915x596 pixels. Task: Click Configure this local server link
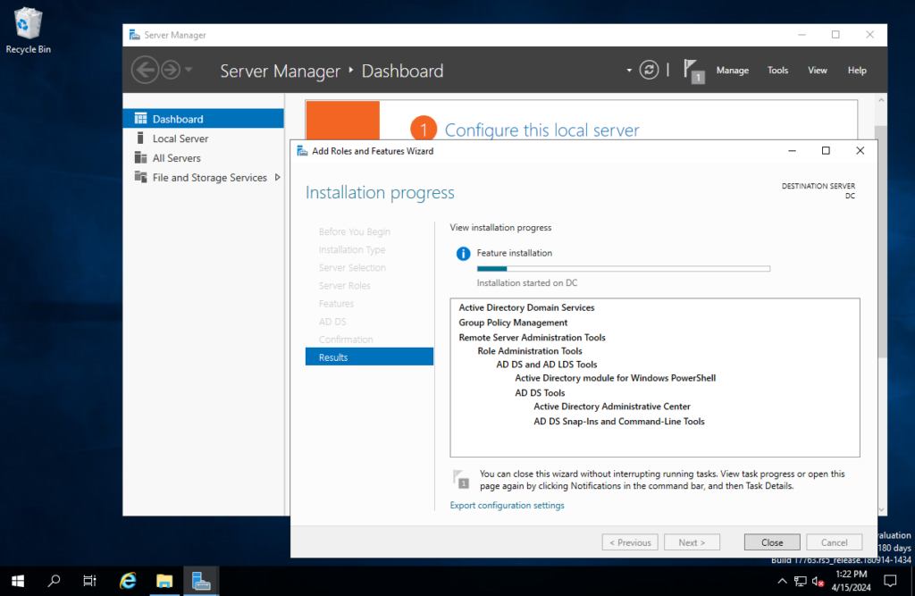541,130
